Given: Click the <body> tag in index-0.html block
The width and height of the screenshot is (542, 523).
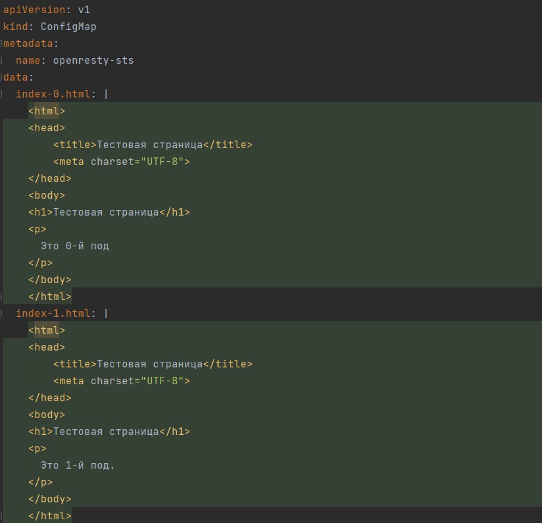Looking at the screenshot, I should 47,196.
